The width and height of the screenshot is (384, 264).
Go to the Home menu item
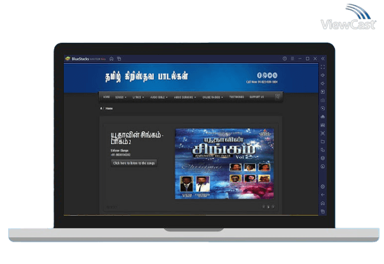click(107, 97)
